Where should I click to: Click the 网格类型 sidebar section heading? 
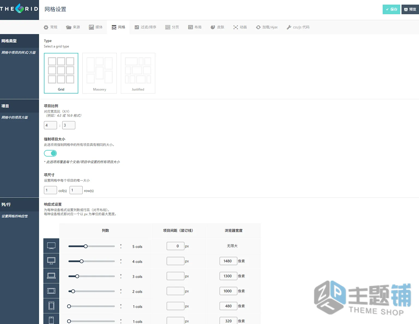tap(9, 41)
